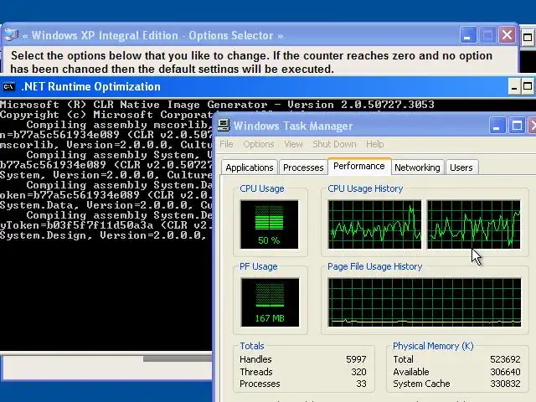Click the Physical Memory Total value 523692
The height and width of the screenshot is (402, 536).
tap(505, 359)
